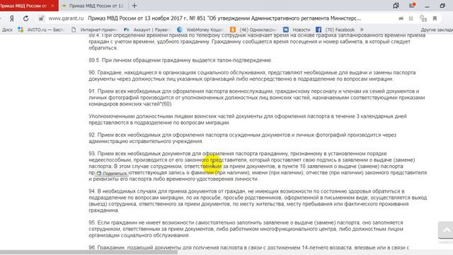453x255 pixels.
Task: Open a new tab with the plus button
Action: [x=134, y=6]
